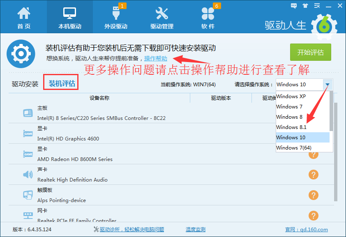Viewport: 346px width, 237px height.
Task: Collapse the operating system dropdown arrow
Action: [328, 85]
